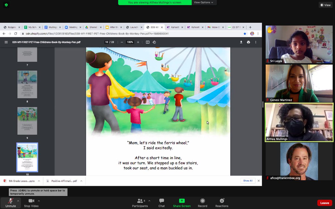Open the Participants panel
Screen dimensions: 335x209
[140, 203]
